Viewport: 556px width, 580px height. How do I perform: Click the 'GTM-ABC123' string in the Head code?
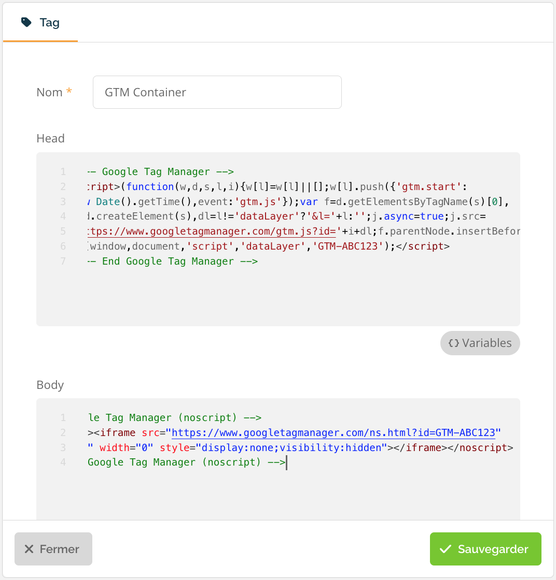347,246
